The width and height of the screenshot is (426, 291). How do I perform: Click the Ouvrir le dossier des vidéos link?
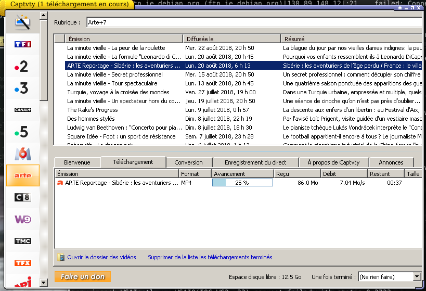point(101,257)
